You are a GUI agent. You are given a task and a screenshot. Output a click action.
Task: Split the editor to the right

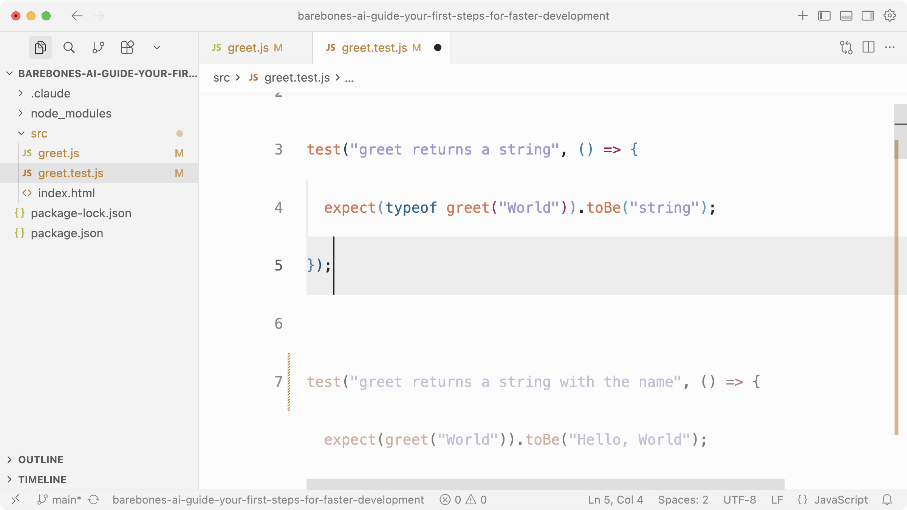click(x=868, y=48)
